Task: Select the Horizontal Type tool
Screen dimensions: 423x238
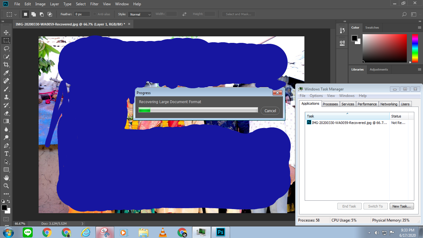Action: (x=6, y=153)
